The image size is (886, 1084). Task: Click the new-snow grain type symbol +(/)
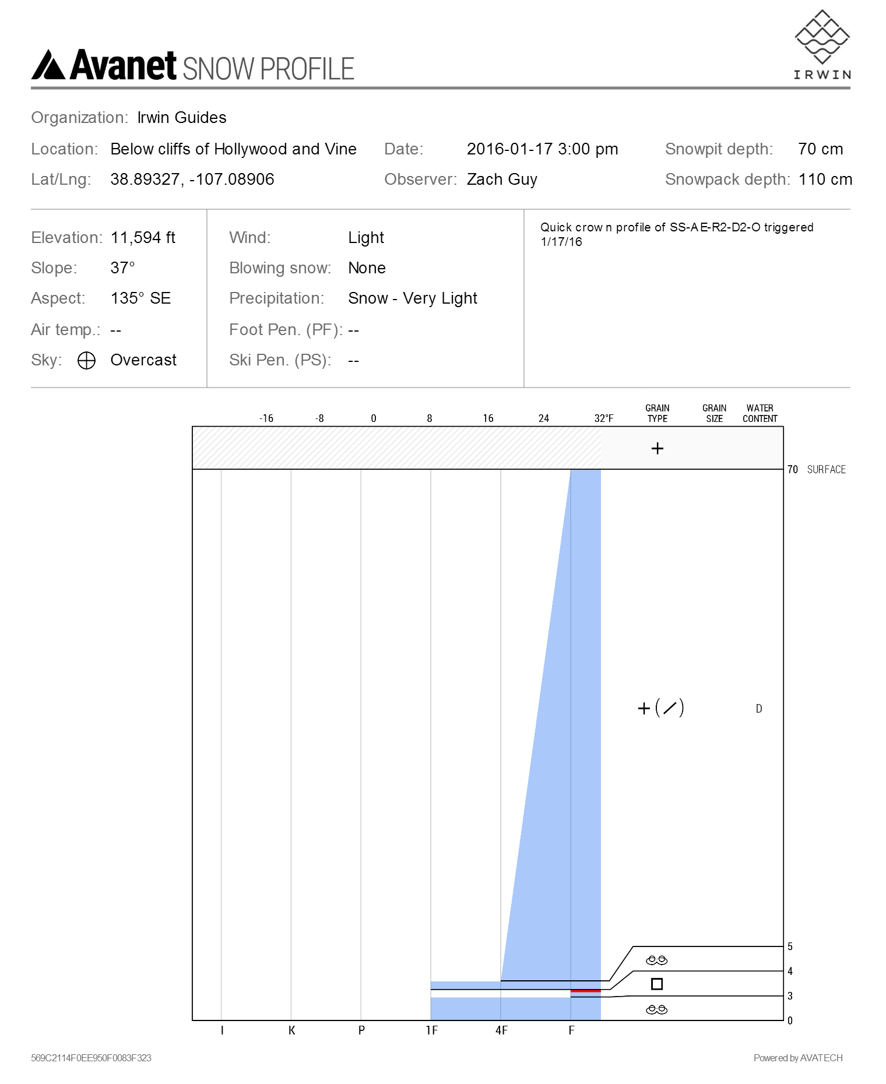click(x=660, y=708)
